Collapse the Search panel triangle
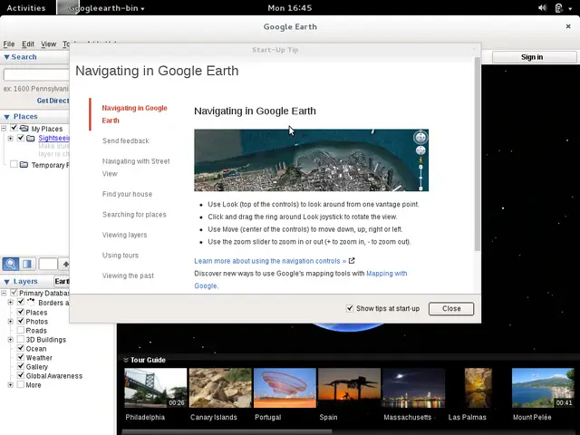The height and width of the screenshot is (435, 580). coord(6,57)
